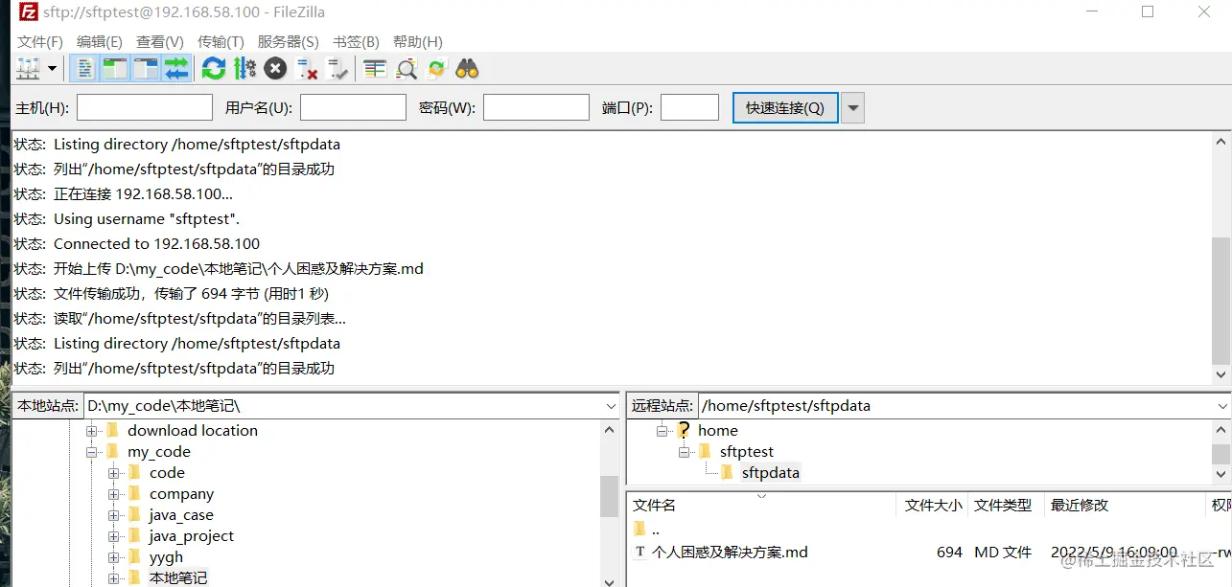Toggle processing of the transfer queue
1232x587 pixels.
(244, 68)
